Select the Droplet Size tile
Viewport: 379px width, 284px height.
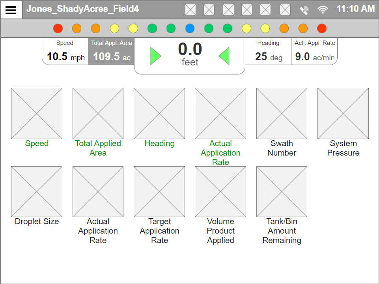coord(37,191)
